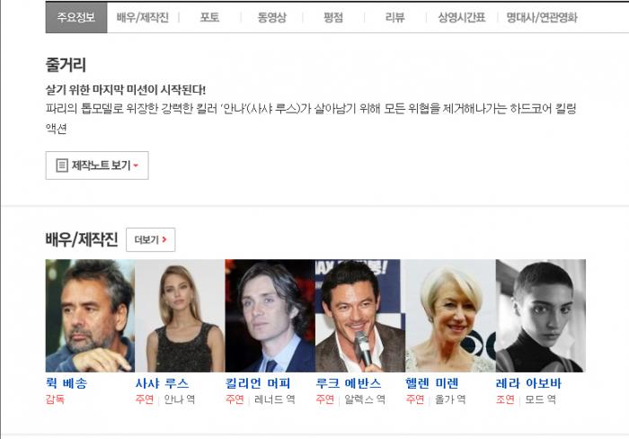This screenshot has width=629, height=439.
Task: Open the 명대사/연관영화 tab
Action: tap(542, 17)
